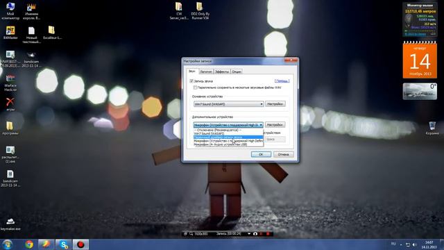Open the Корзина recycle bin
The width and height of the screenshot is (444, 250).
[x=432, y=128]
